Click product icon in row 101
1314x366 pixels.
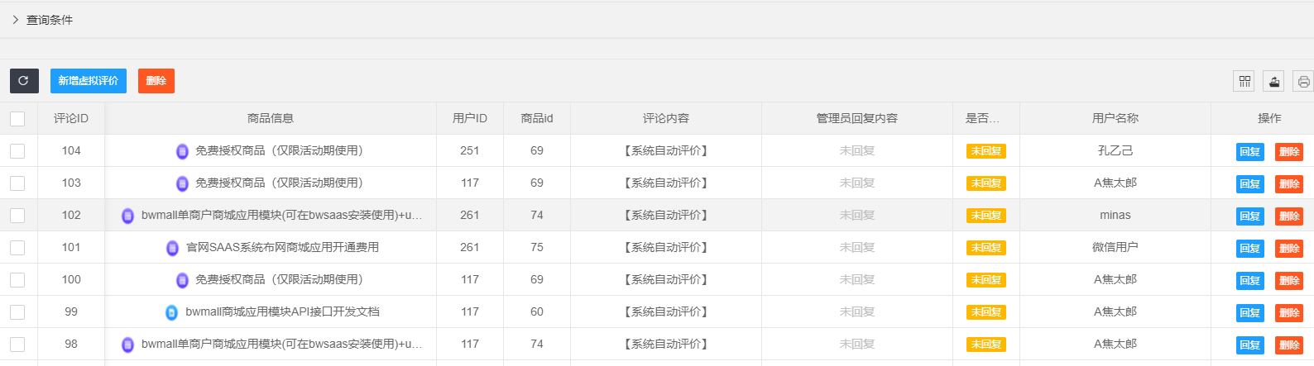point(172,248)
